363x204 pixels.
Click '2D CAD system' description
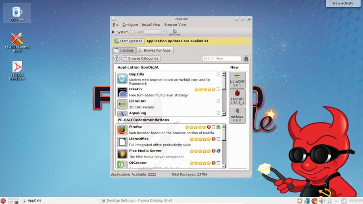coord(142,107)
